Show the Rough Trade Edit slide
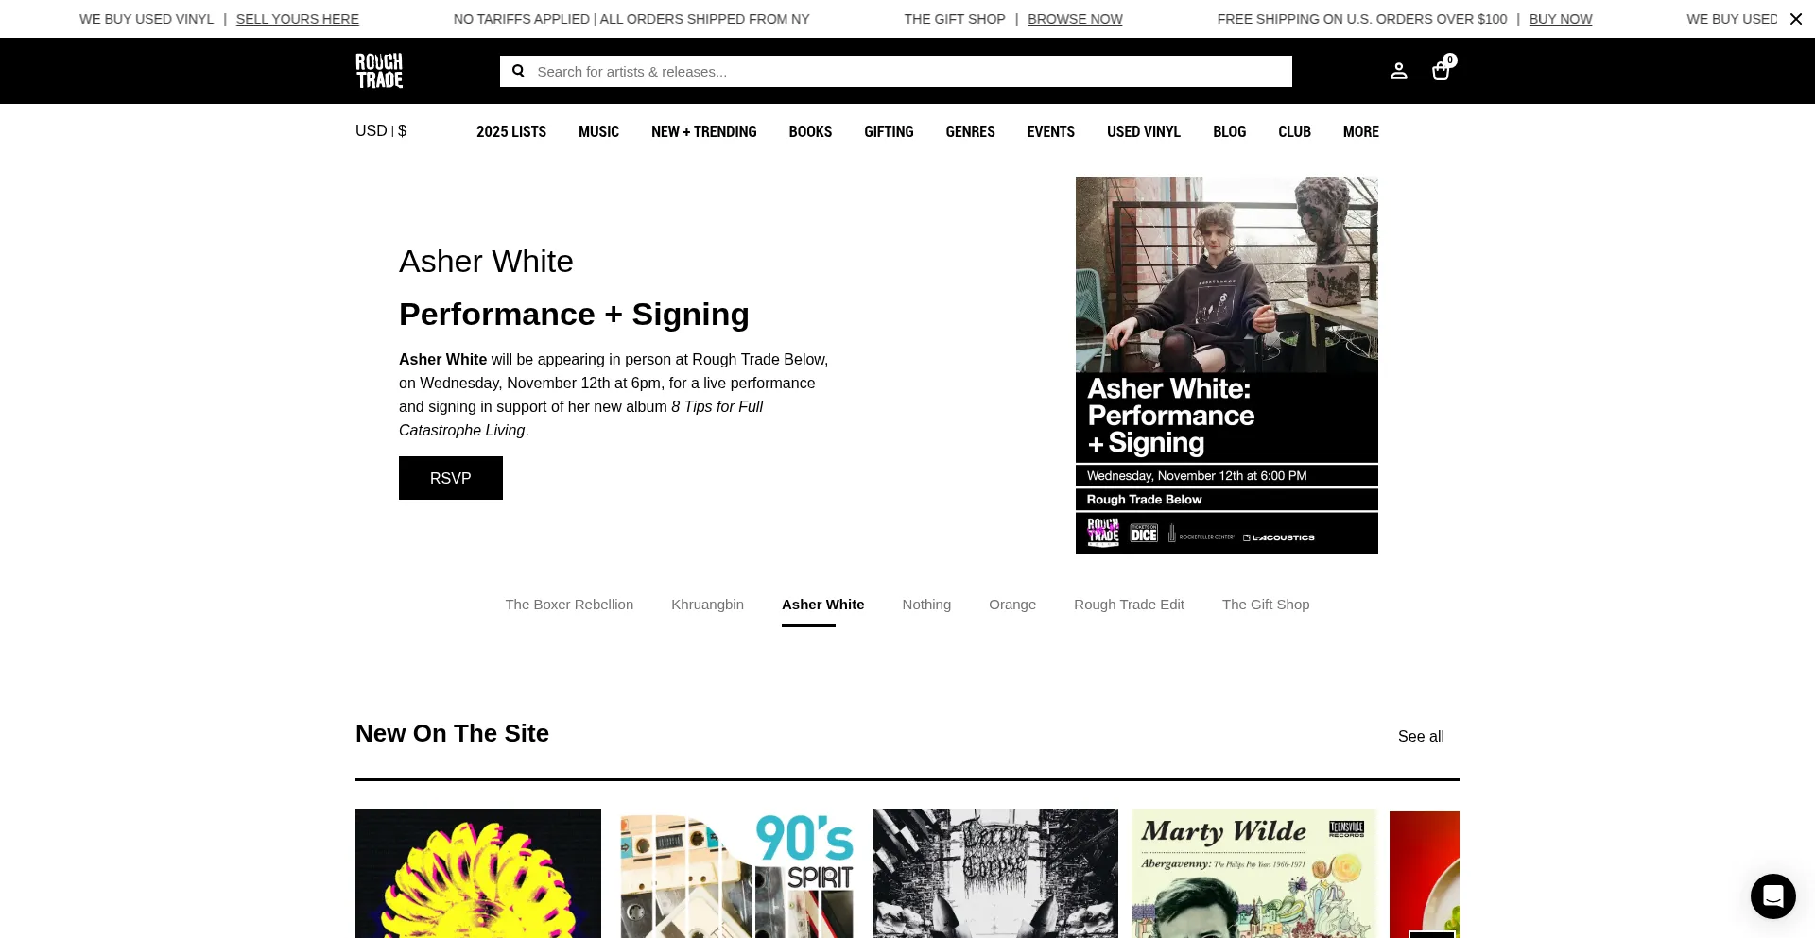This screenshot has width=1815, height=938. [1129, 605]
